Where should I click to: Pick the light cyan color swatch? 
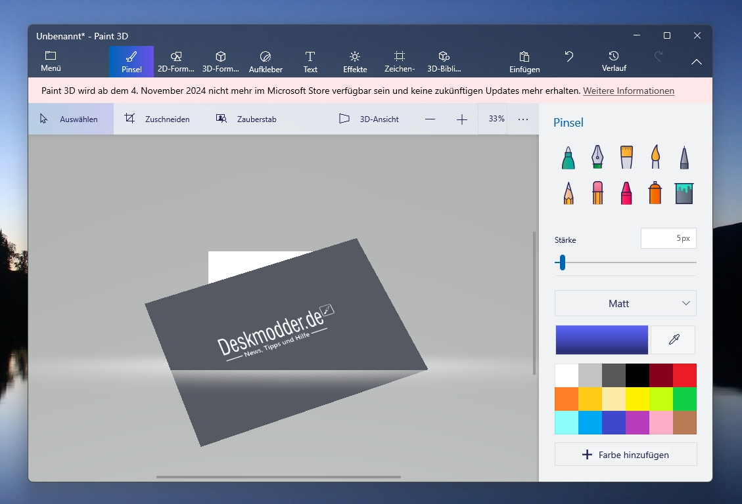click(x=567, y=422)
